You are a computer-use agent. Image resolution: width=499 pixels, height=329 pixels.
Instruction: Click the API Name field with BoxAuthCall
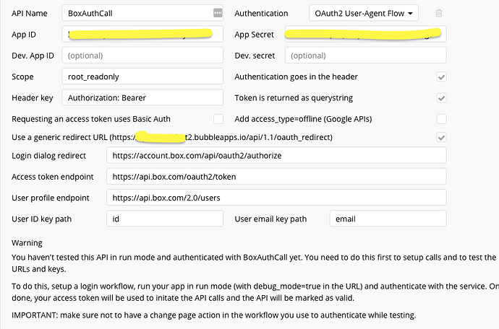(142, 13)
